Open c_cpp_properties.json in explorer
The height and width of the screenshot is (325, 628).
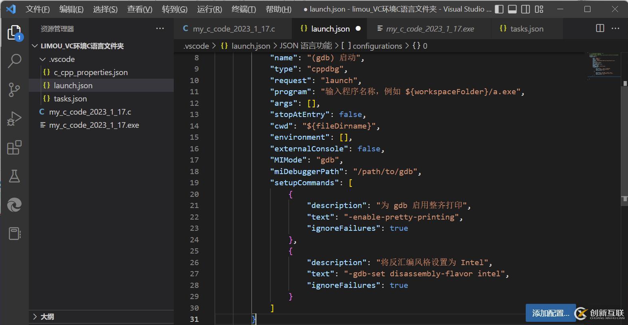[x=101, y=72]
